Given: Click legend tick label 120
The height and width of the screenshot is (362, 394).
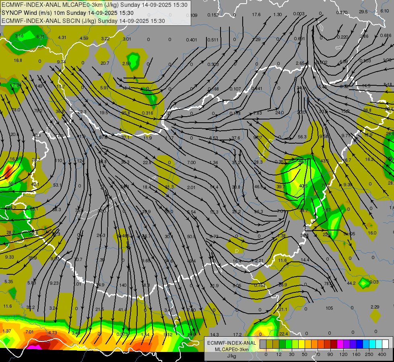Looking at the screenshot, I should click(x=343, y=354).
